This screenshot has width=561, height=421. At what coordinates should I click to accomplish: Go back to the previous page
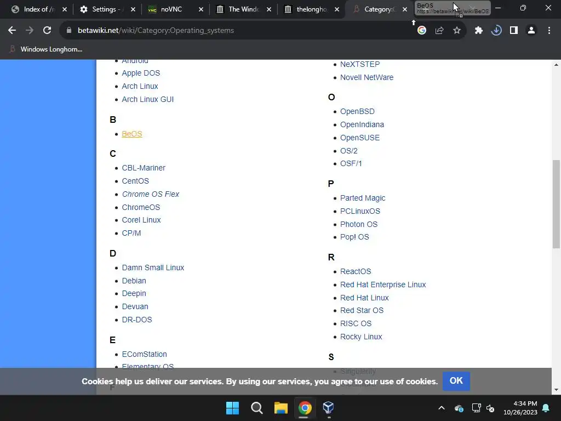(x=12, y=31)
